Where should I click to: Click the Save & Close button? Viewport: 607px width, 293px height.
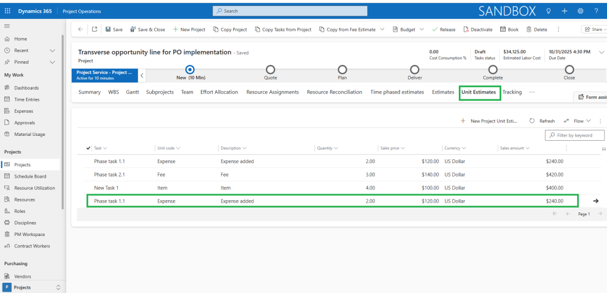(x=148, y=29)
